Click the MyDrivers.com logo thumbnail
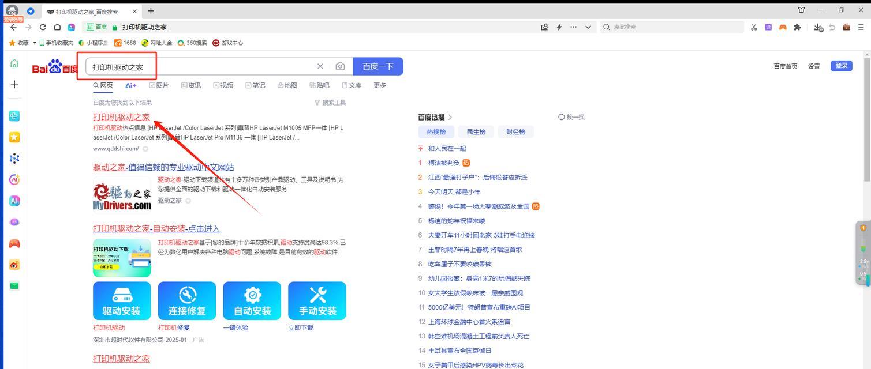The height and width of the screenshot is (369, 871). tap(122, 197)
